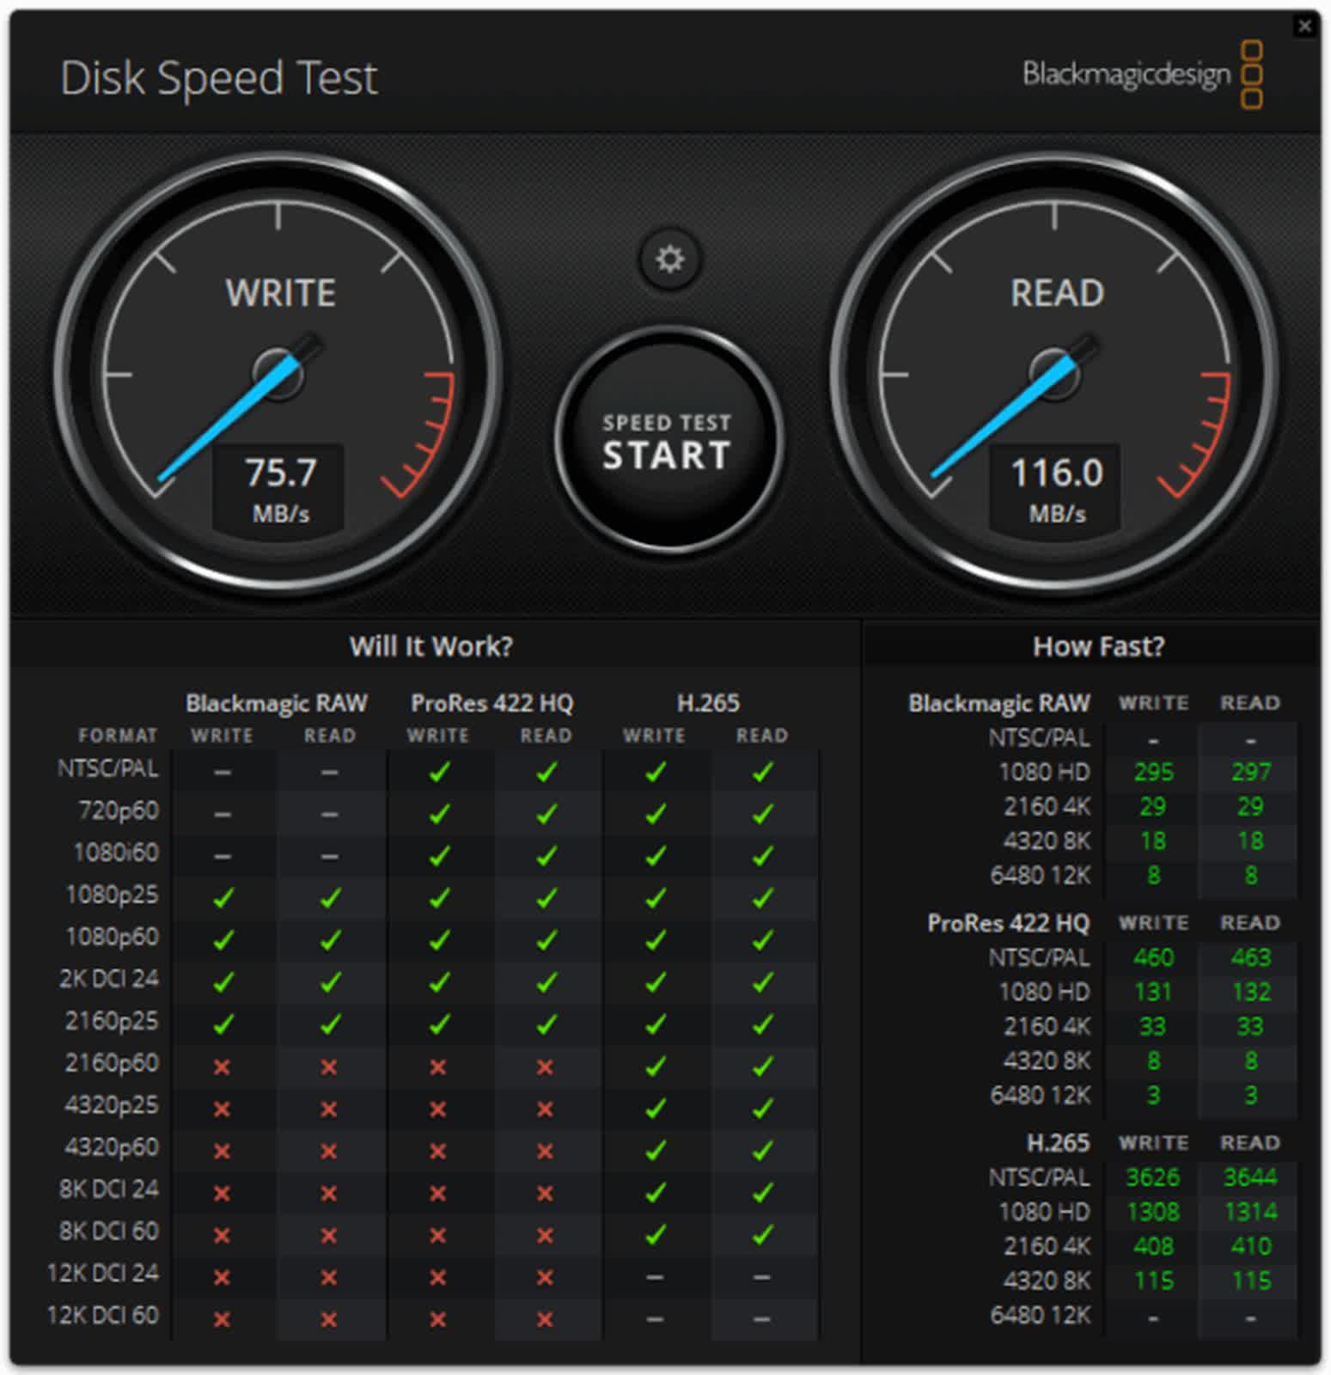Image resolution: width=1331 pixels, height=1375 pixels.
Task: Click the 1080p25 format row label
Action: (x=113, y=895)
